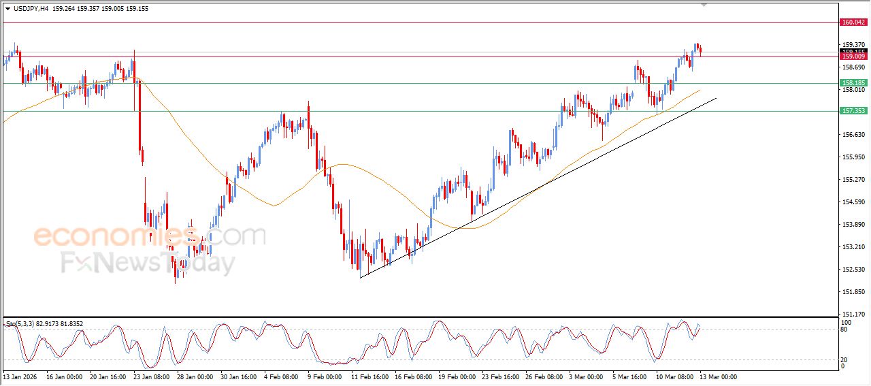
Task: Open the dropdown arrow beside USDJPY,H4
Action: tap(7, 9)
